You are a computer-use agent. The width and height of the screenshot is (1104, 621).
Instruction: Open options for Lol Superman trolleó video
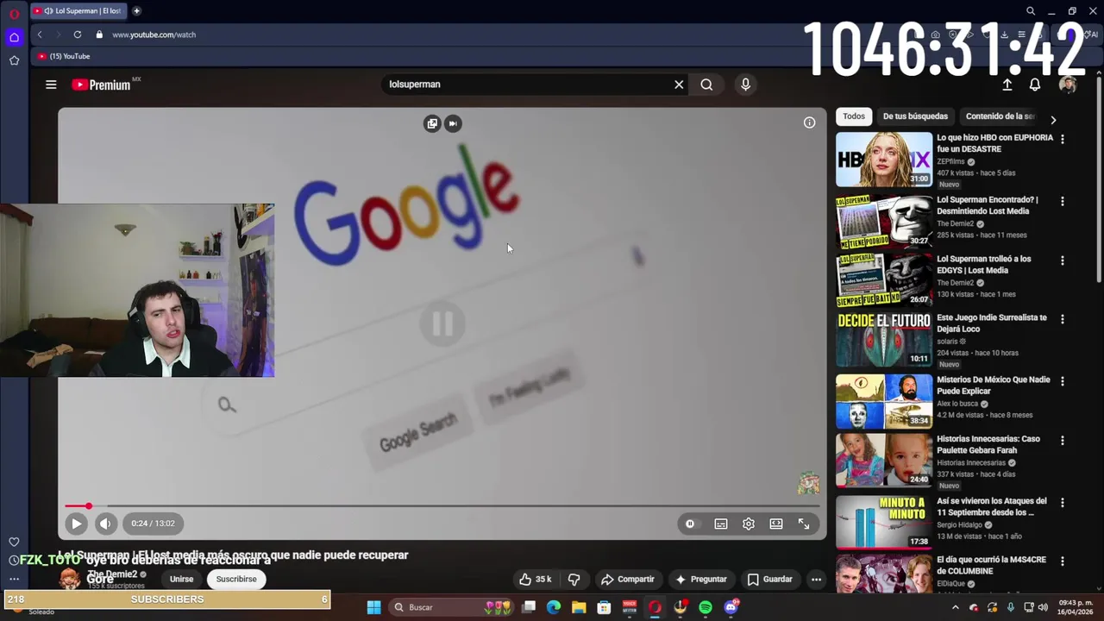[x=1063, y=260]
